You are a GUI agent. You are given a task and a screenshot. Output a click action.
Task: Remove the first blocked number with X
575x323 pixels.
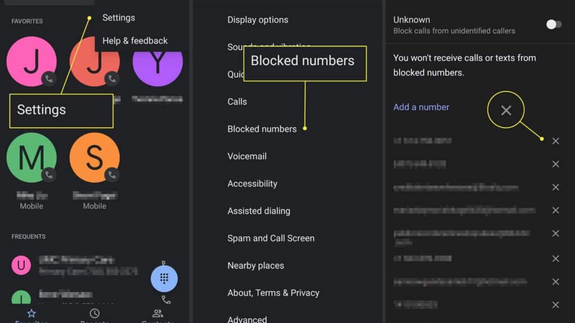pos(555,141)
